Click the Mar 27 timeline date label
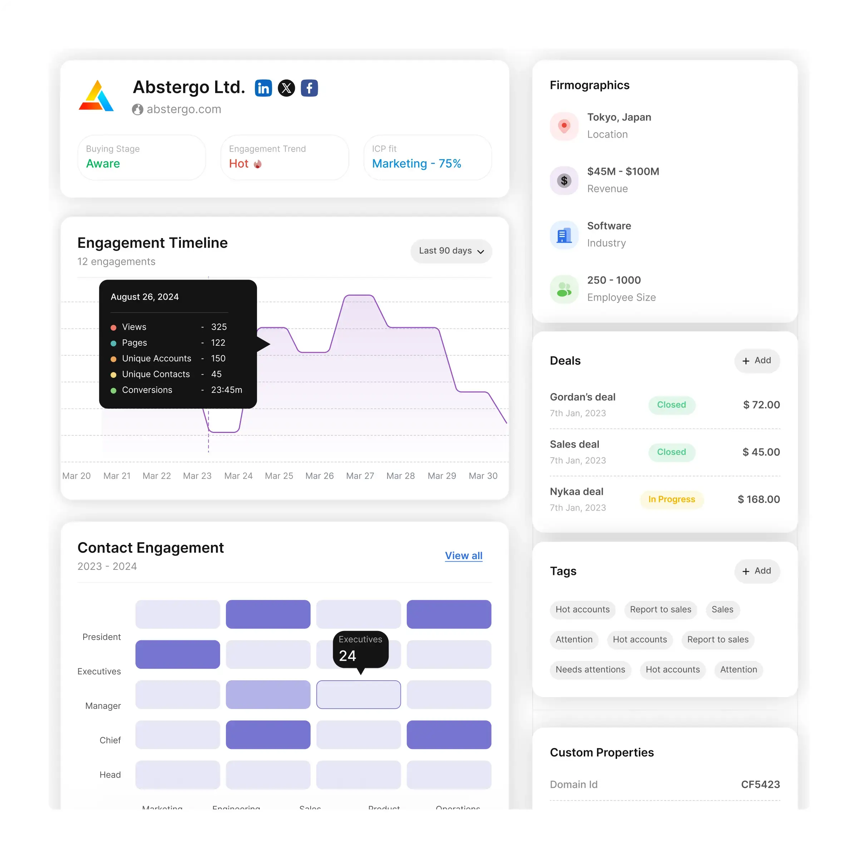The height and width of the screenshot is (858, 858). [360, 476]
